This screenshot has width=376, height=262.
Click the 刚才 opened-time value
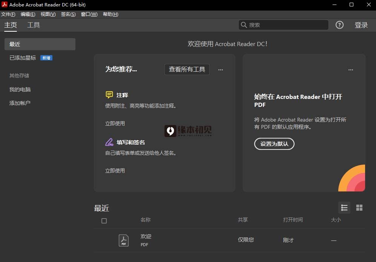(288, 240)
